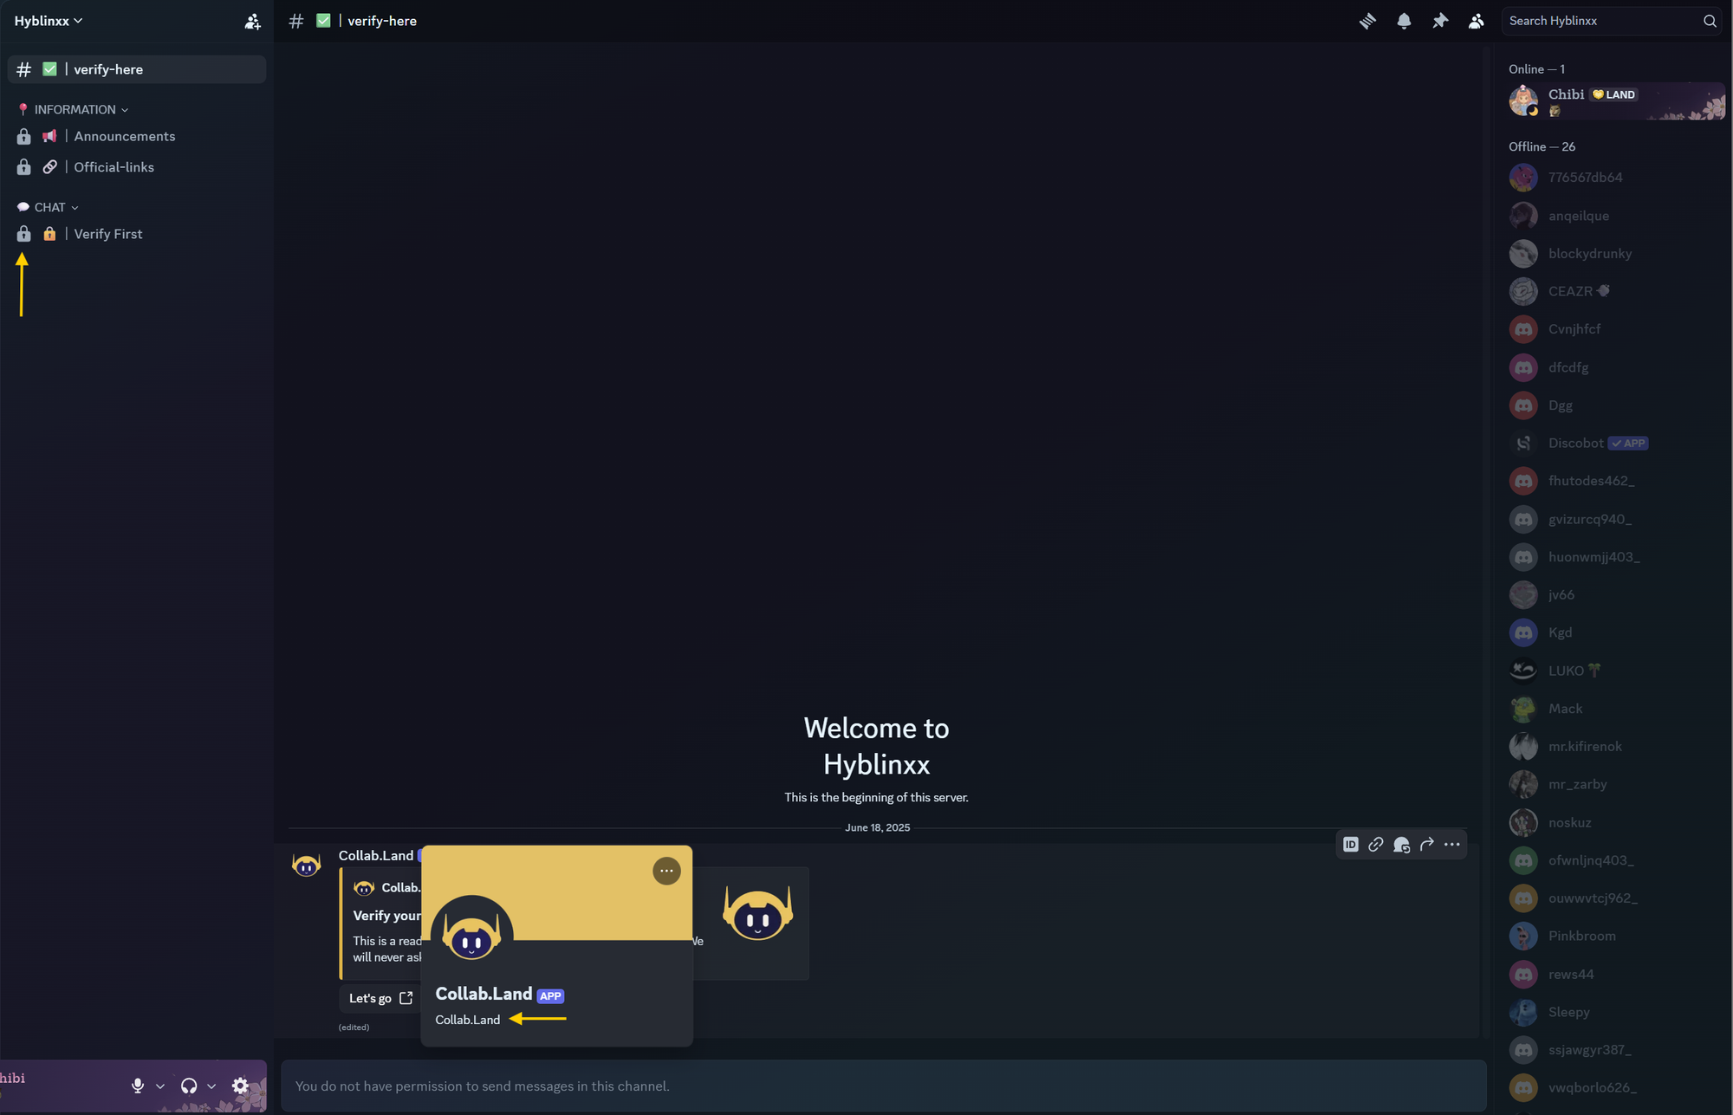Collapse the CHAT category

[50, 207]
